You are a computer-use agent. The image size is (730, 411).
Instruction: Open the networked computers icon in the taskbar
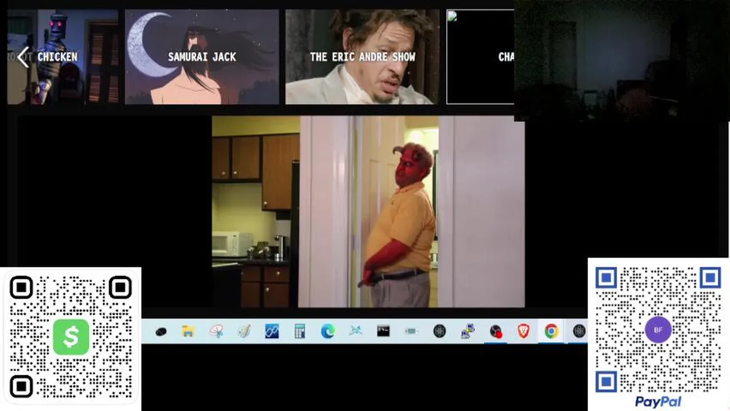point(467,332)
